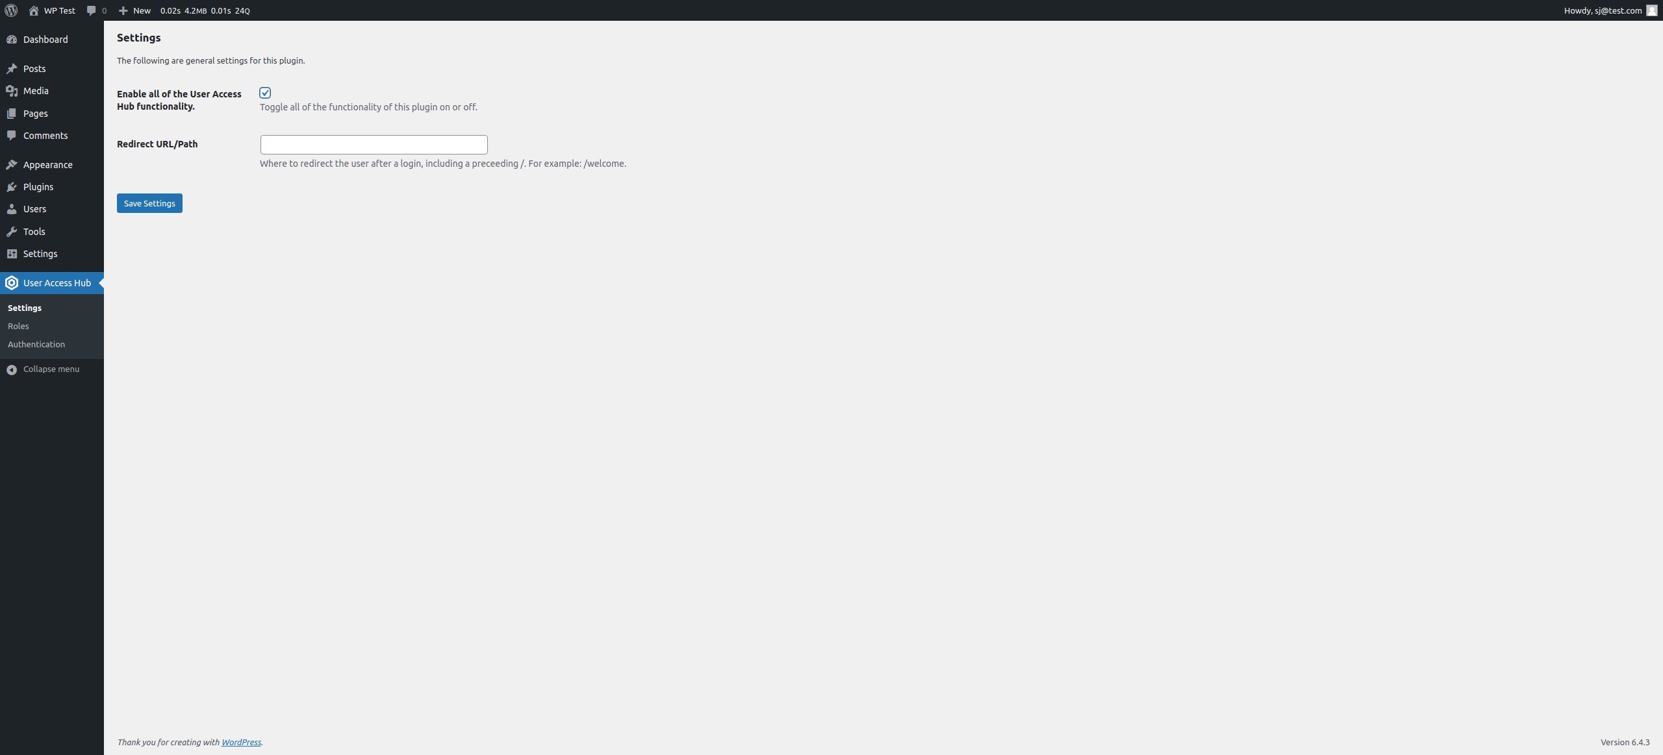Expand the Collapse menu option
1663x755 pixels.
point(51,368)
